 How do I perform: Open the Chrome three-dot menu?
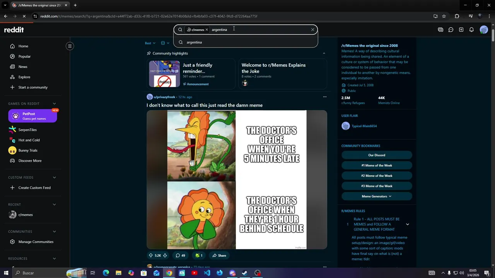489,16
